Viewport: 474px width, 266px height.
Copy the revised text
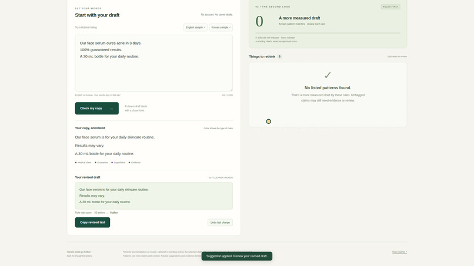(92, 223)
